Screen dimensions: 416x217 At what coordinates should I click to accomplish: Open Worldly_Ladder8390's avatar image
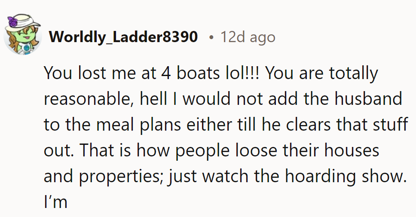pyautogui.click(x=22, y=34)
